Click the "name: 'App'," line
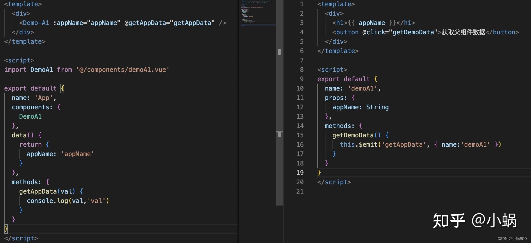The image size is (531, 243). [x=34, y=98]
